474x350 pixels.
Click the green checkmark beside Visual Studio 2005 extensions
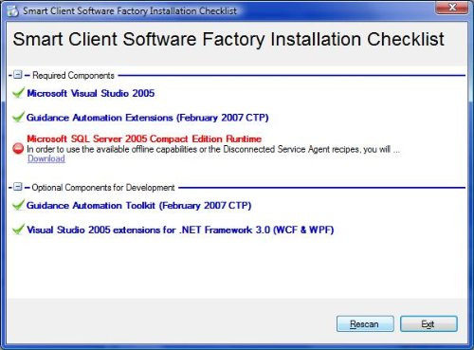[18, 230]
